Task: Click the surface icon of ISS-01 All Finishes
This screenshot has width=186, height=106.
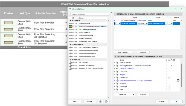Action: tap(71, 62)
